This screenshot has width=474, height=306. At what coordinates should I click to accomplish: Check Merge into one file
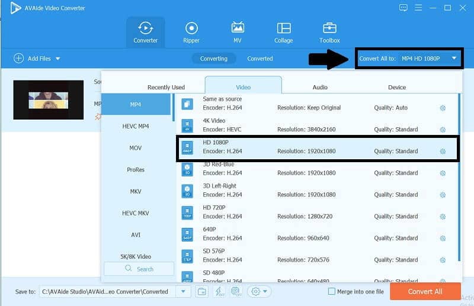pyautogui.click(x=332, y=292)
